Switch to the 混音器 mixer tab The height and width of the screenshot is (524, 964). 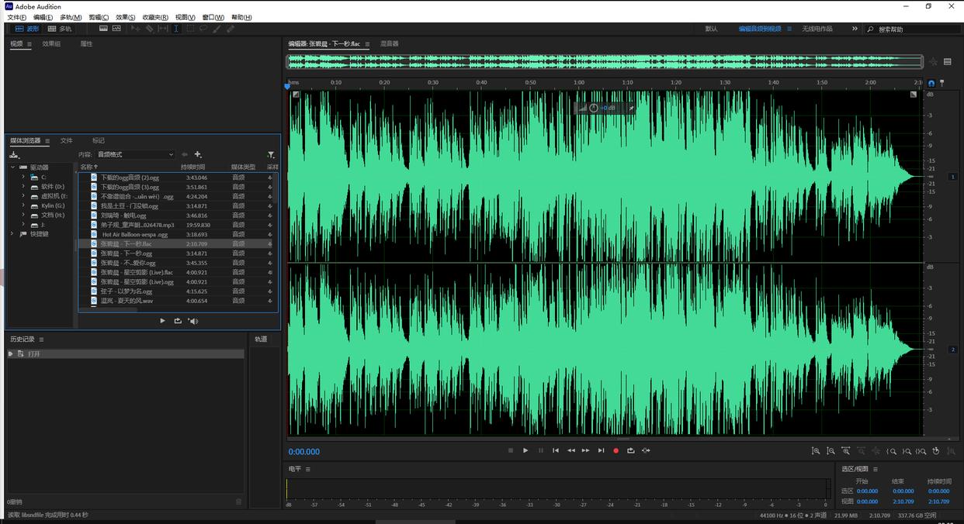coord(390,44)
